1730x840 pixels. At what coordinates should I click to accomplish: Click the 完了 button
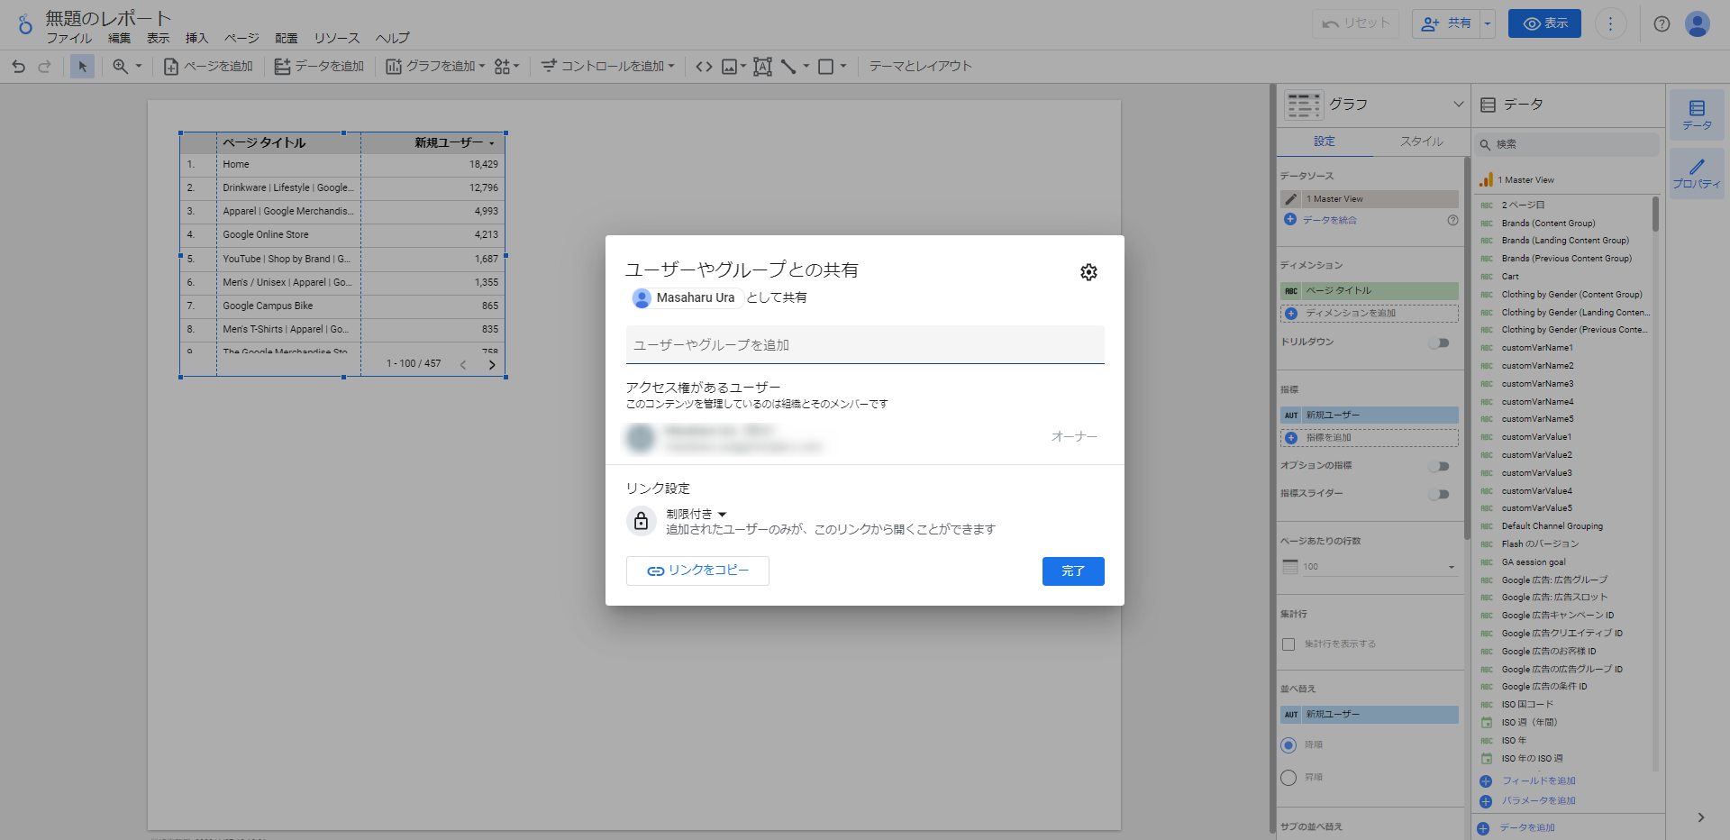1072,571
